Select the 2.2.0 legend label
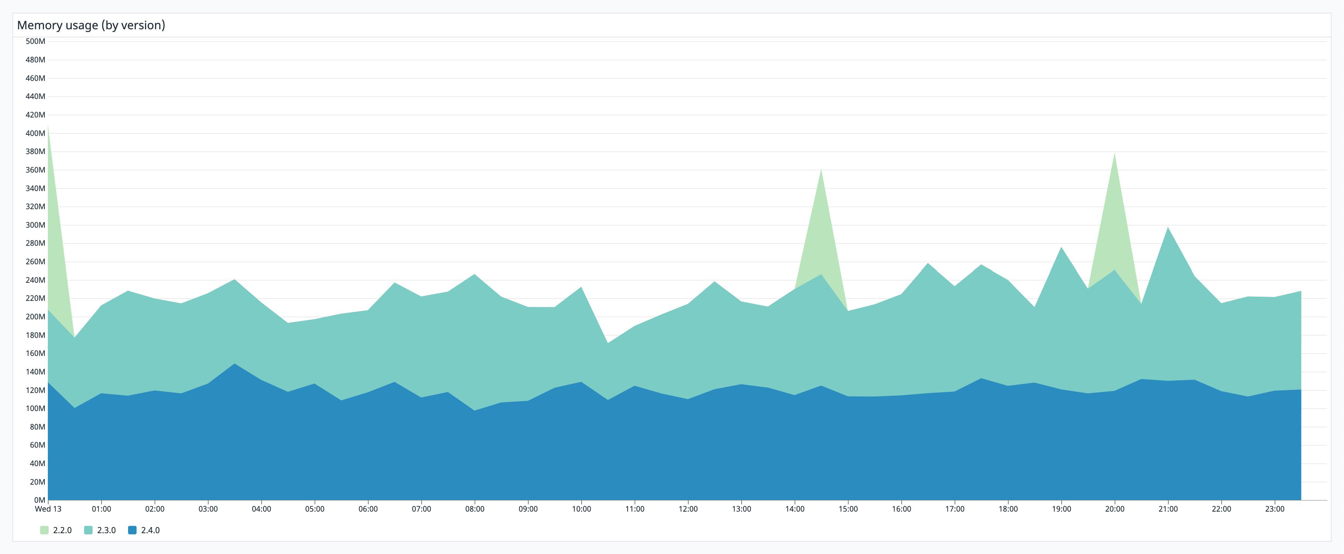1344x554 pixels. (62, 530)
